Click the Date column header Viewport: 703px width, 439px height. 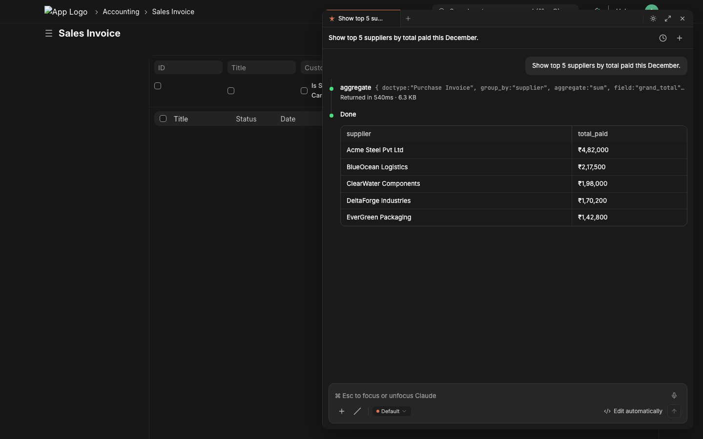point(288,119)
